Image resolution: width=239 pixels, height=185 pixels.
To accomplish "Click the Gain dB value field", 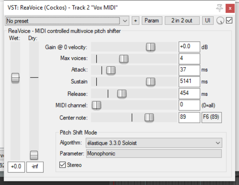I will point(189,47).
